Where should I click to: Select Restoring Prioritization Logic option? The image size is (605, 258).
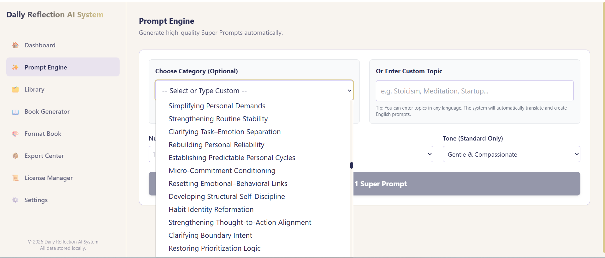(214, 248)
